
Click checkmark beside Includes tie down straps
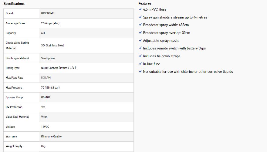[x=140, y=56]
